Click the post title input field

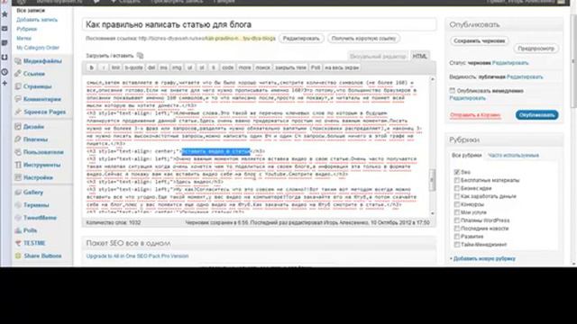pyautogui.click(x=259, y=24)
